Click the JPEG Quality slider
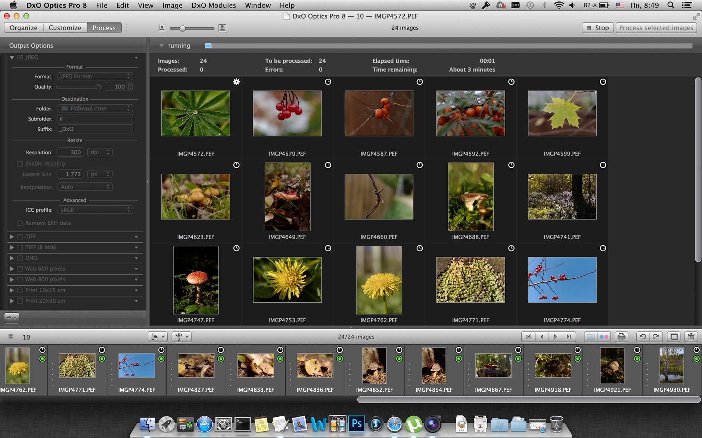This screenshot has width=702, height=438. [x=79, y=87]
